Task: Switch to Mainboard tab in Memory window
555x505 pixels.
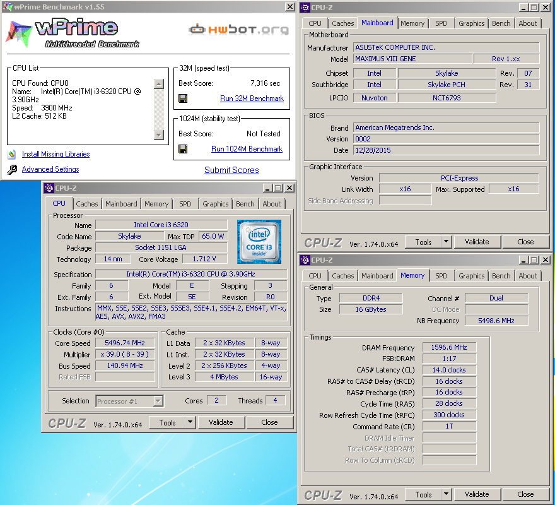Action: [x=377, y=276]
